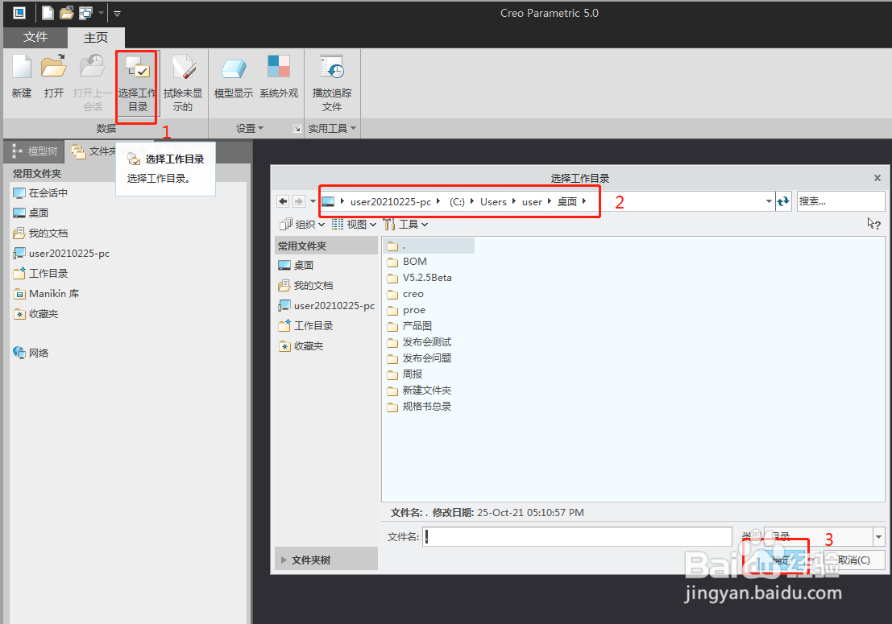This screenshot has width=892, height=624.
Task: Click the 搜索 search field in dialog
Action: pos(840,201)
